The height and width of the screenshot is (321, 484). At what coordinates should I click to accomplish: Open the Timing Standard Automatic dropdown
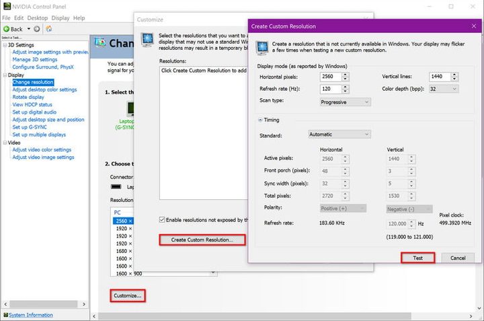tap(339, 134)
